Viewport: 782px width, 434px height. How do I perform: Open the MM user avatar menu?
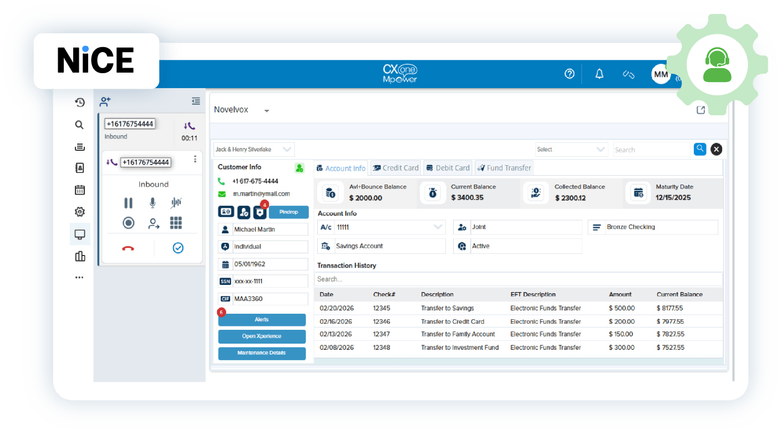tap(661, 74)
